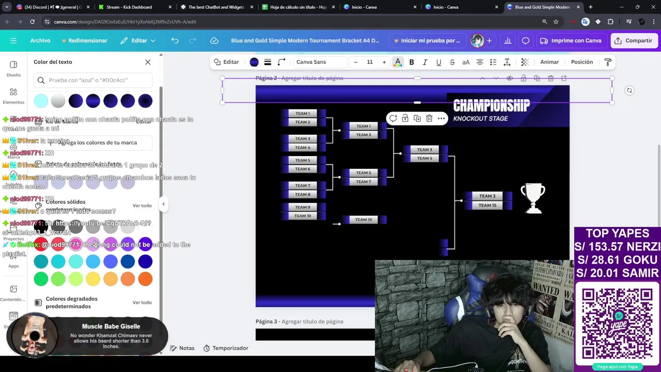Screen dimensions: 661x372
Task: Click Imprime con Canva button
Action: click(x=571, y=40)
